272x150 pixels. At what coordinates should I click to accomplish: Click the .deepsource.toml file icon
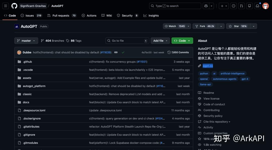(x=19, y=110)
